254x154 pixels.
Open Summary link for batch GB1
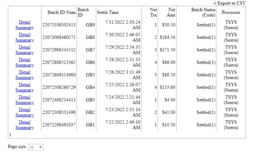coord(24,128)
